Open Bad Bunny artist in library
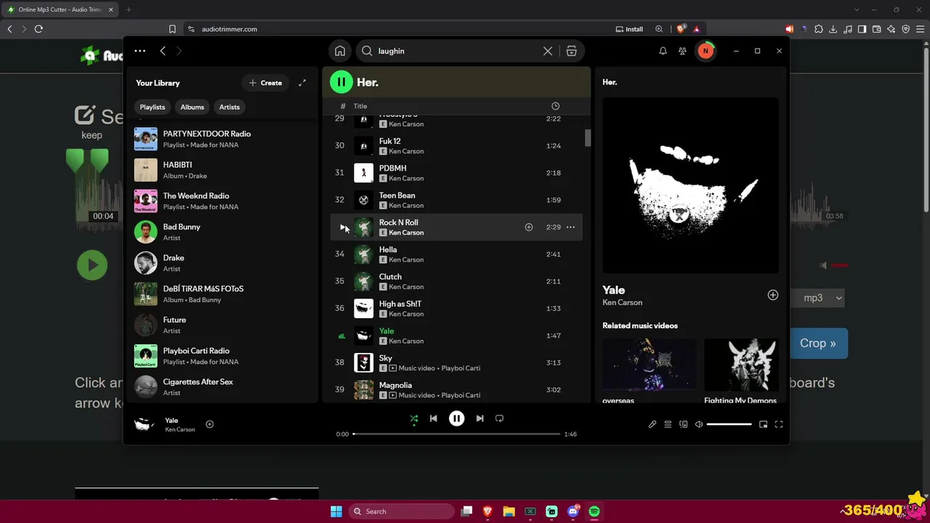Viewport: 930px width, 523px height. [222, 232]
